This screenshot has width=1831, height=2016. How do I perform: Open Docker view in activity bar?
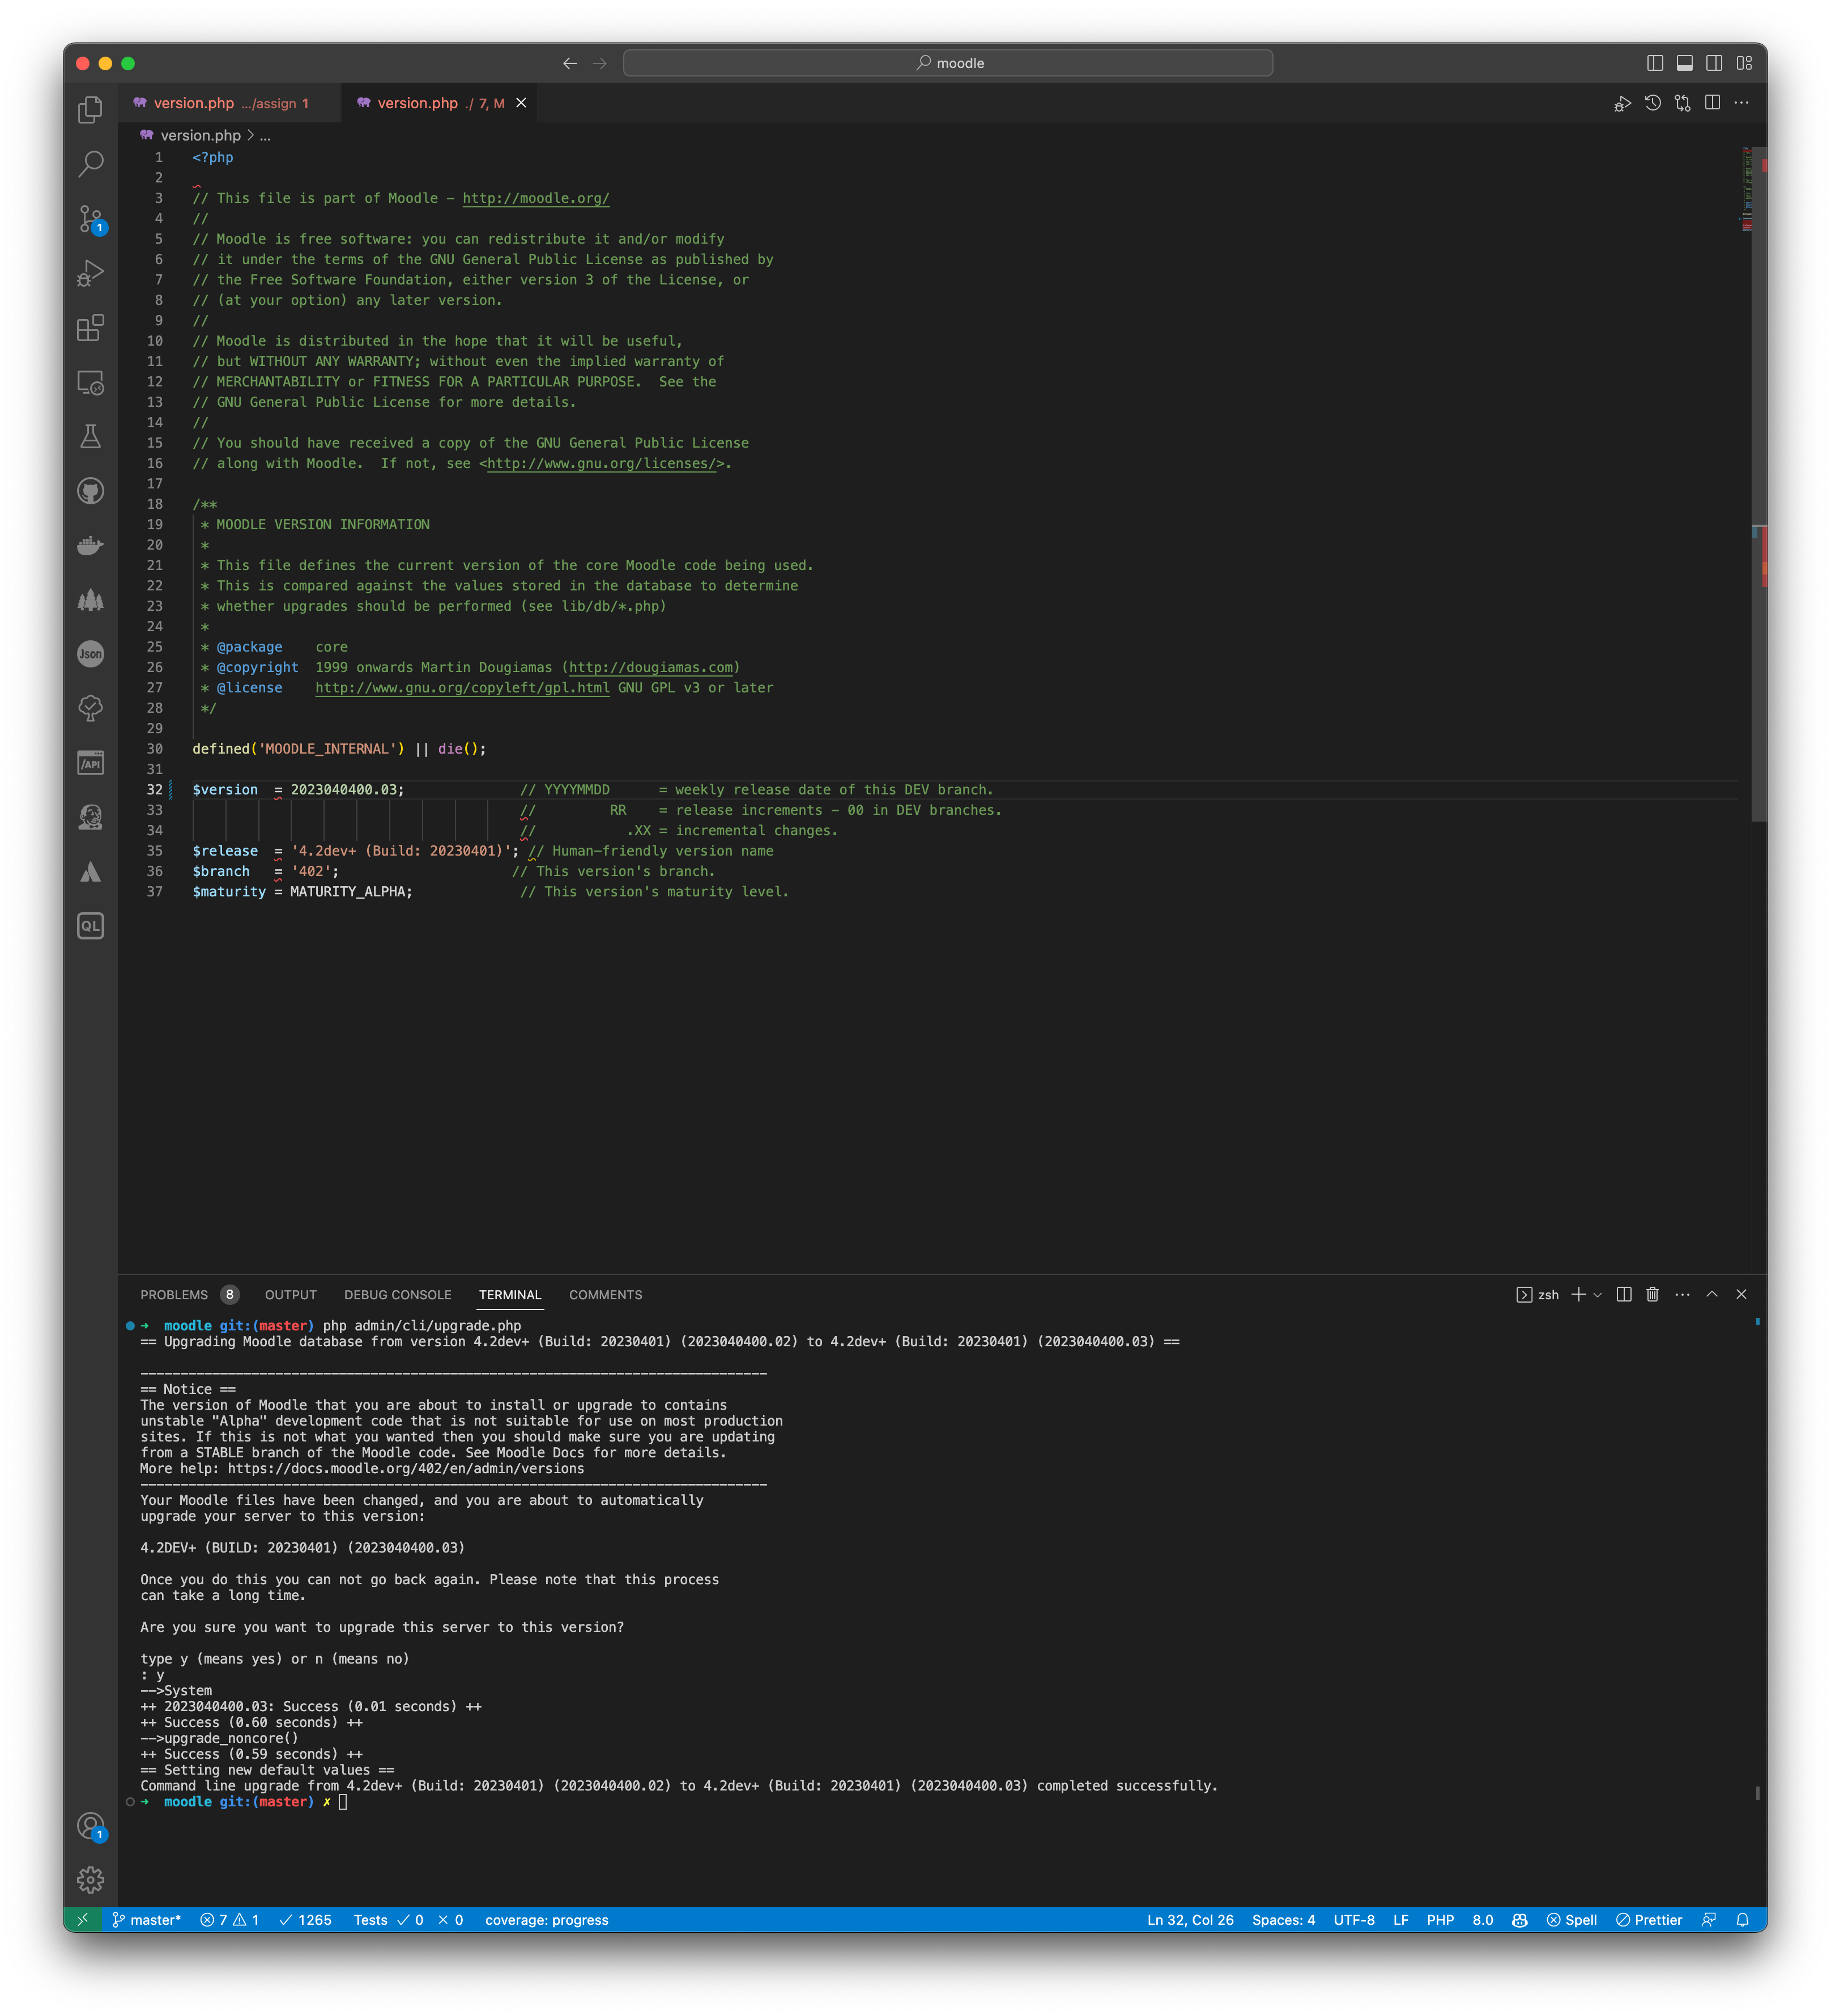click(x=90, y=545)
